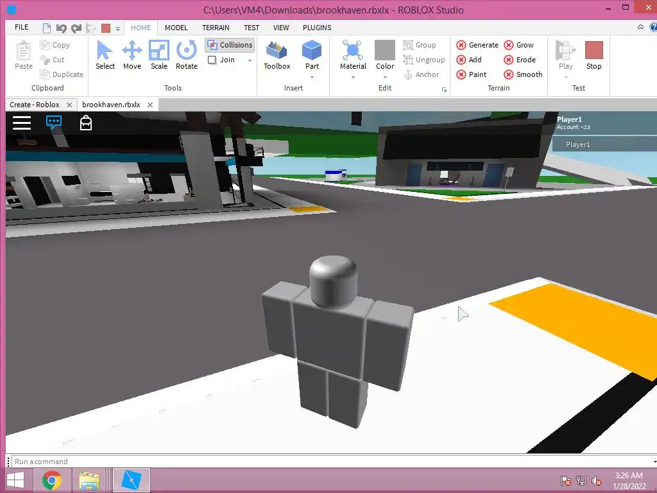
Task: Click the Paste clipboard icon
Action: click(24, 55)
